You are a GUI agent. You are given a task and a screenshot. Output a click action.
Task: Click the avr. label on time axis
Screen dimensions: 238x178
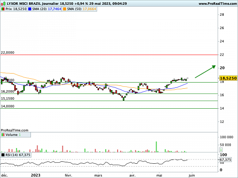pos(132,176)
